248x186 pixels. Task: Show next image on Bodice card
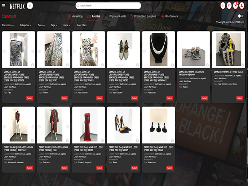(x=33, y=51)
